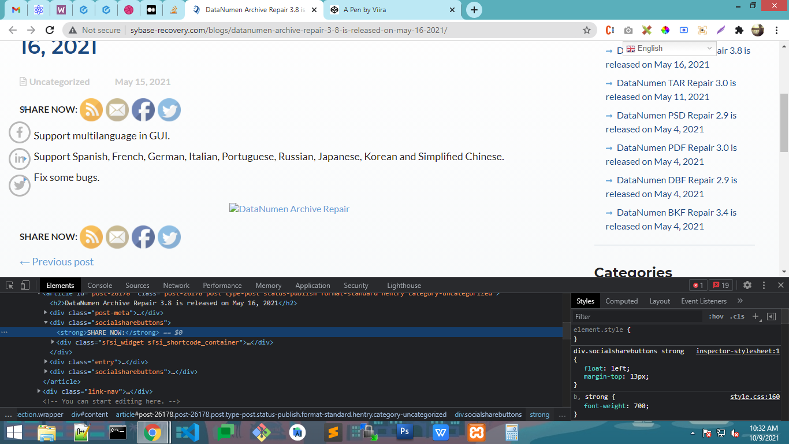Open the Extensions puzzle-piece menu
The height and width of the screenshot is (444, 789).
point(739,30)
